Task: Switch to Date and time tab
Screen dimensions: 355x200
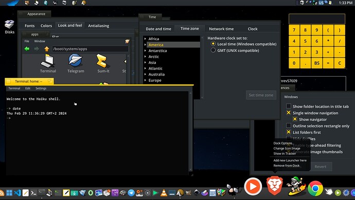Action: (x=158, y=29)
